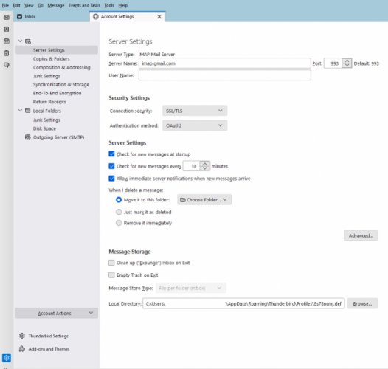Toggle Check for new messages every checkbox
This screenshot has width=388, height=369.
pos(111,166)
